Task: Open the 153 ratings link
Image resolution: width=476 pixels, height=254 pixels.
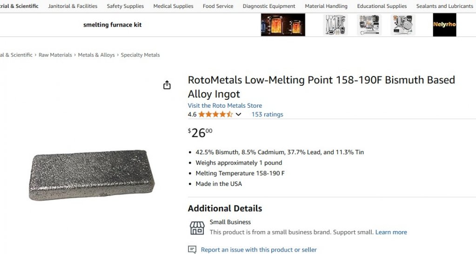Action: [x=267, y=114]
